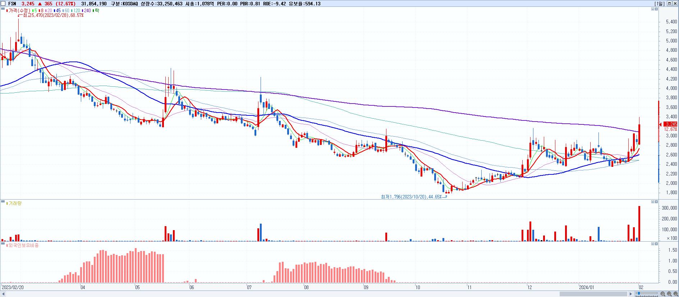This screenshot has width=679, height=297.
Task: Toggle the 8-day moving average legend
Action: pos(41,11)
